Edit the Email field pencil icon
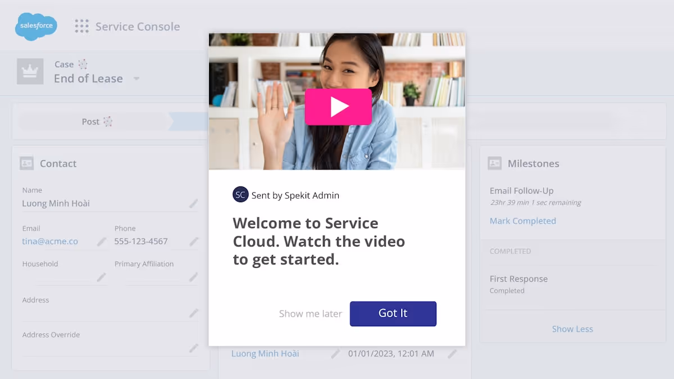The height and width of the screenshot is (379, 674). 102,241
